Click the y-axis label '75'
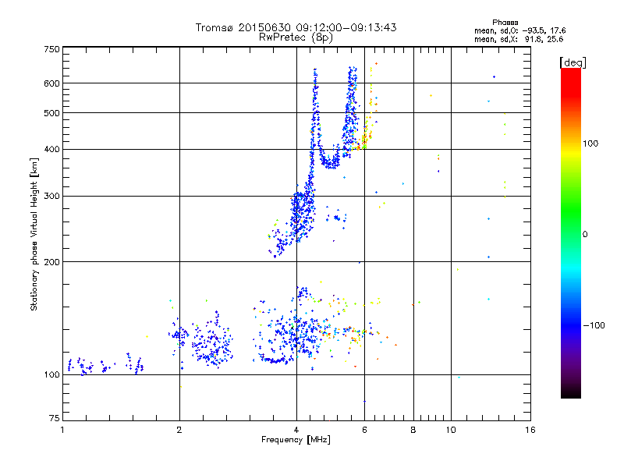The width and height of the screenshot is (624, 468). click(55, 418)
